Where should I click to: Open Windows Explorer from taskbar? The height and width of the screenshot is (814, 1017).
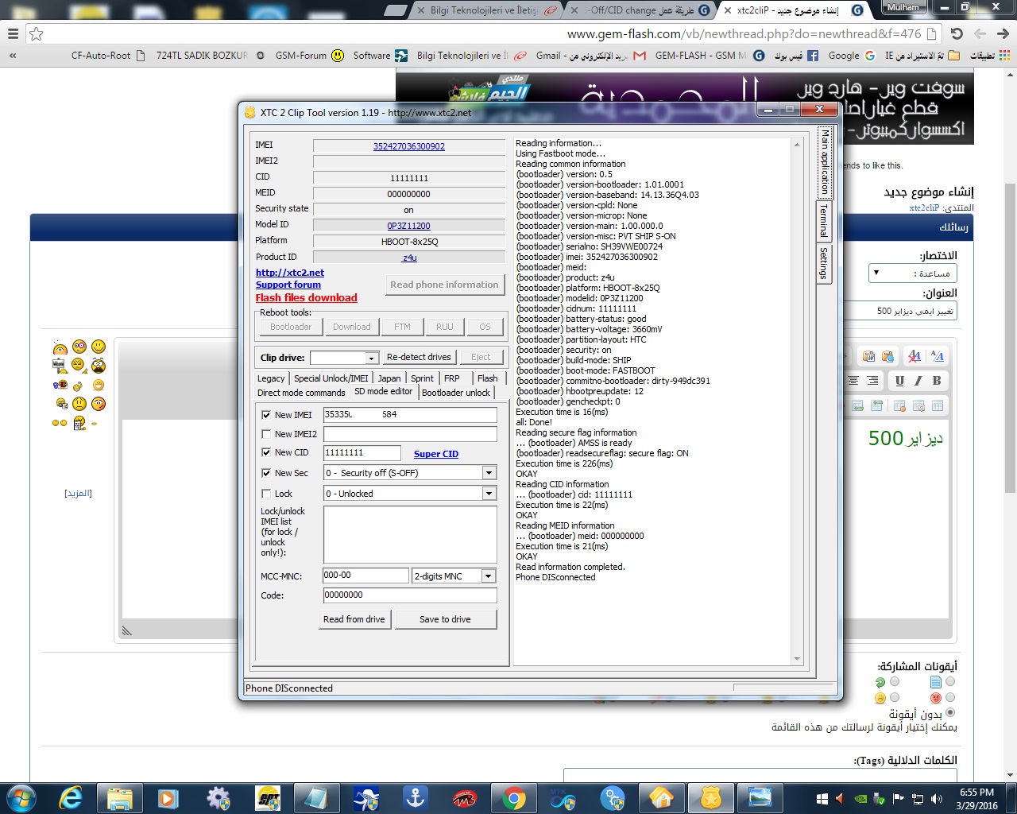point(120,797)
